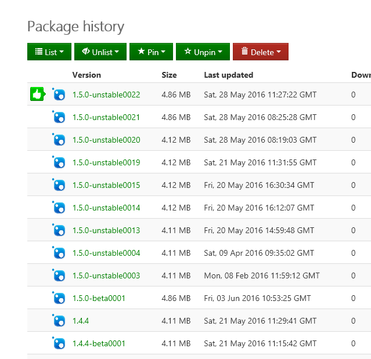Click the package icon beside 1.5.0-beta0001

tap(59, 298)
